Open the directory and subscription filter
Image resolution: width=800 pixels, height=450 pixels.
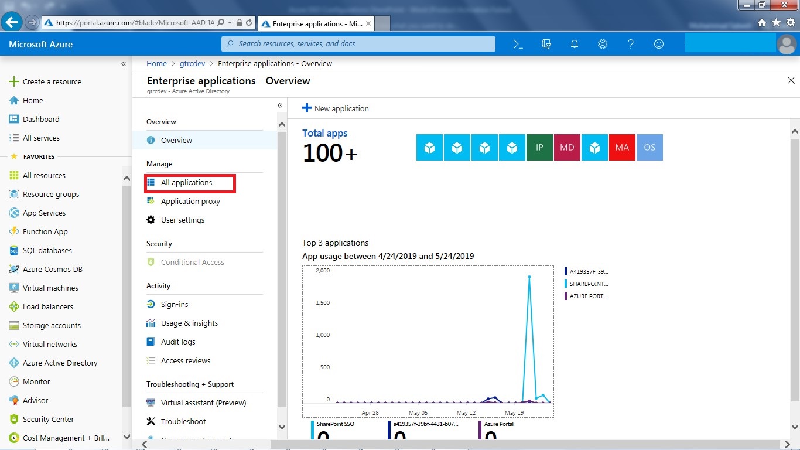tap(546, 44)
